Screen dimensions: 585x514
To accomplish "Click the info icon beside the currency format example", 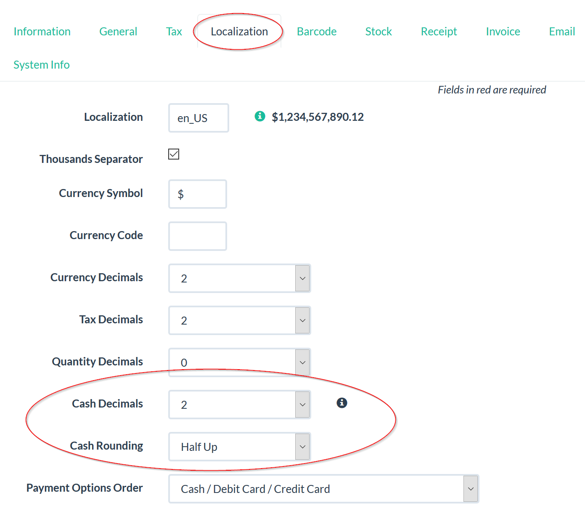I will point(260,116).
